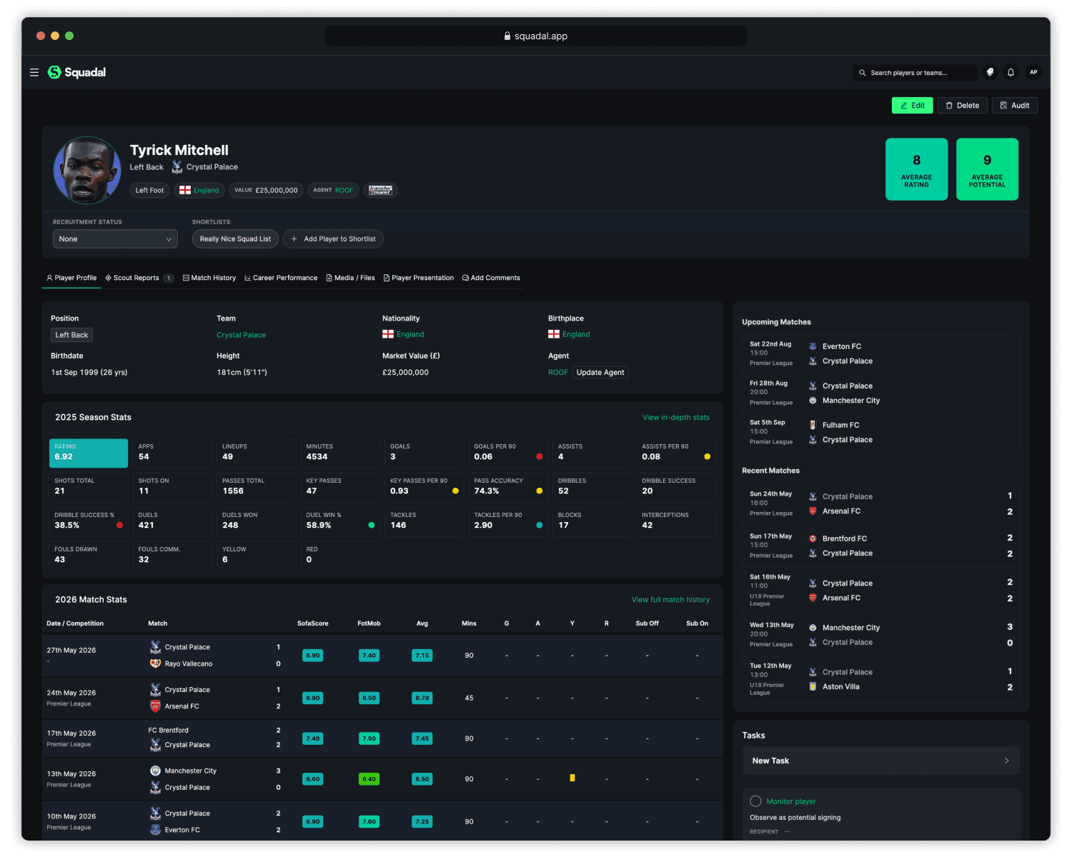The width and height of the screenshot is (1072, 857).
Task: Click the England flag under Birthplace
Action: pyautogui.click(x=554, y=334)
